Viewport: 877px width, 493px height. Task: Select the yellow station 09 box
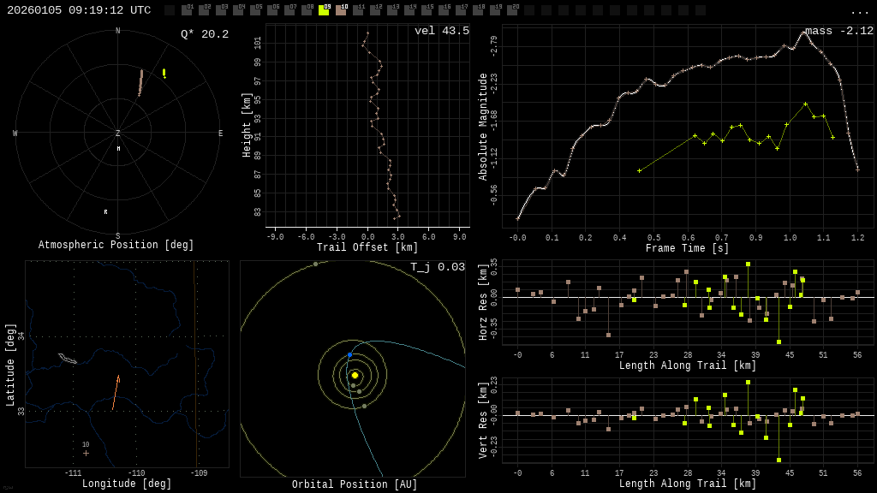click(x=324, y=10)
